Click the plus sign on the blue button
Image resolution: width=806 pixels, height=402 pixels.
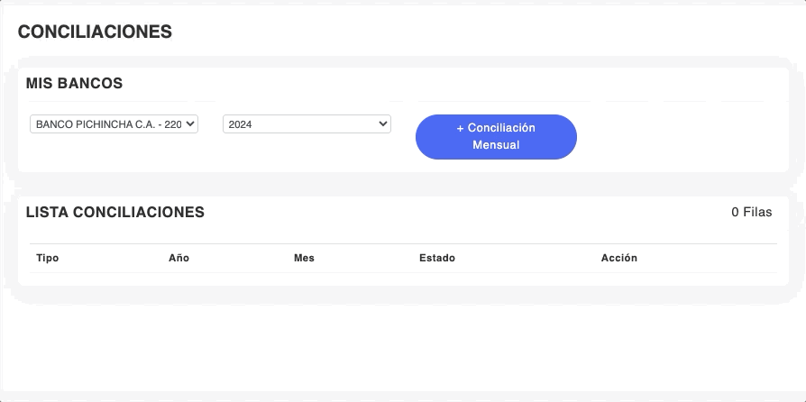[x=460, y=128]
